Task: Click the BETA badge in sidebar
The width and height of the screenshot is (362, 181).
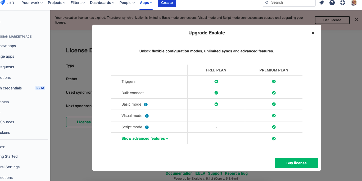Action: click(x=40, y=88)
